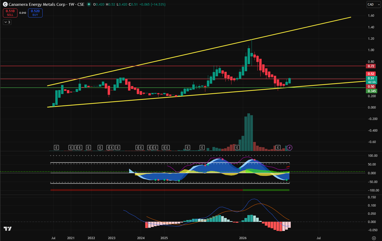Click the 100.00 oscillator scale value
382x241 pixels.
372,156
